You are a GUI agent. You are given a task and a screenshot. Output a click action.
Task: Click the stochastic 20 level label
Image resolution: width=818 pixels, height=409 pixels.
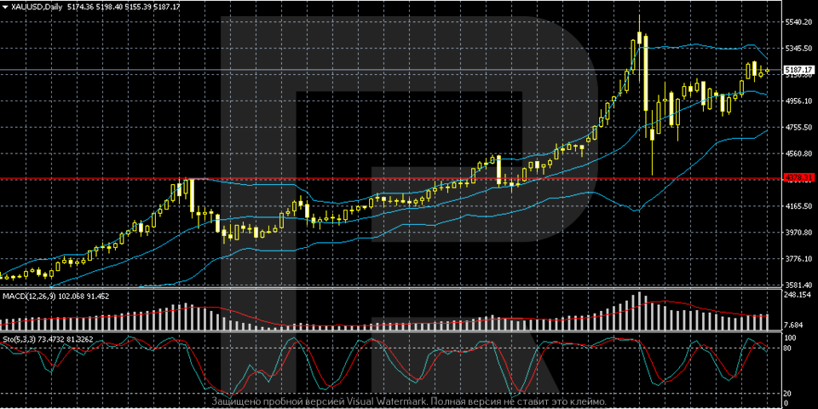coord(790,394)
